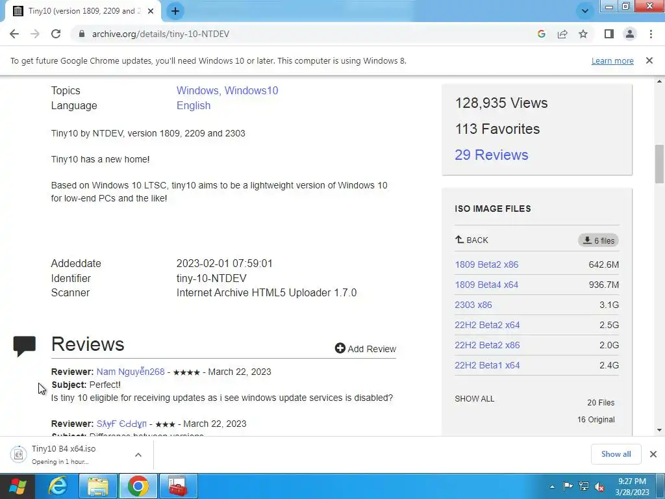
Task: Go back to the previous page
Action: (14, 34)
